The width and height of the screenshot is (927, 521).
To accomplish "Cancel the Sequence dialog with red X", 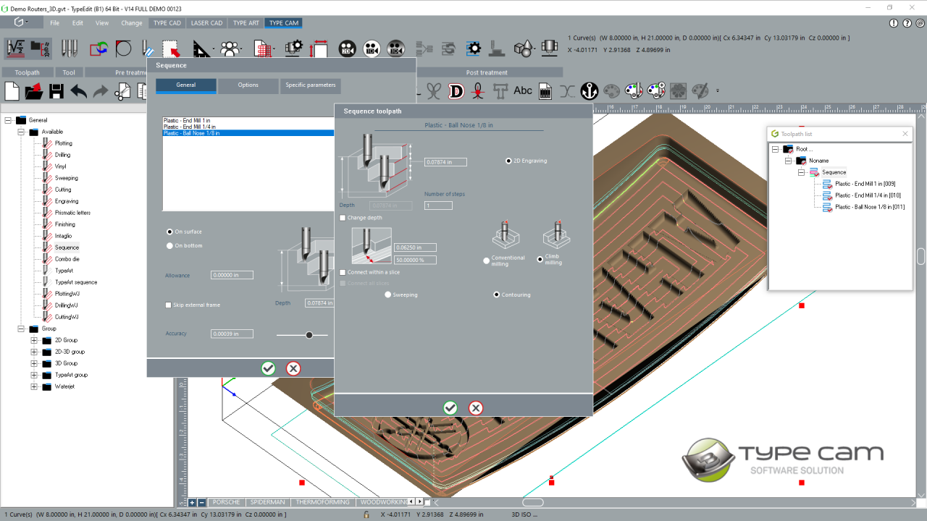I will [293, 368].
